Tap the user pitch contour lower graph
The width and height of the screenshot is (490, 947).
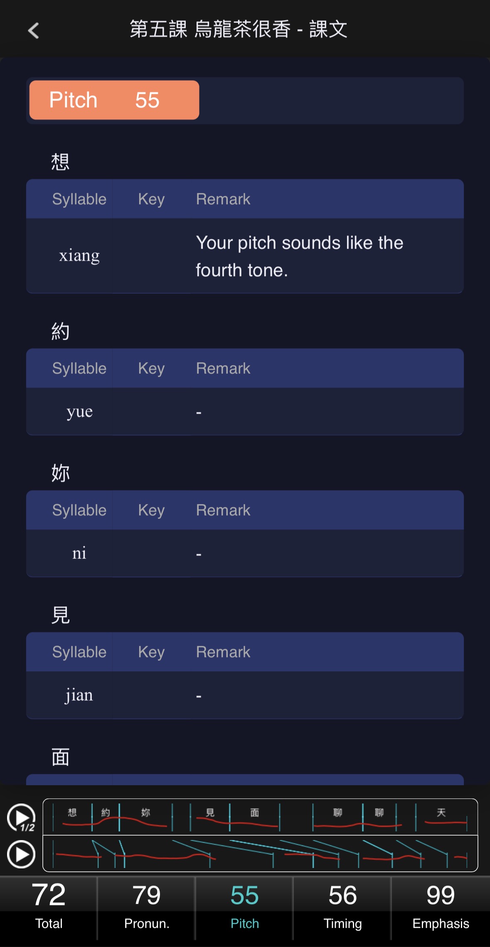pyautogui.click(x=260, y=853)
